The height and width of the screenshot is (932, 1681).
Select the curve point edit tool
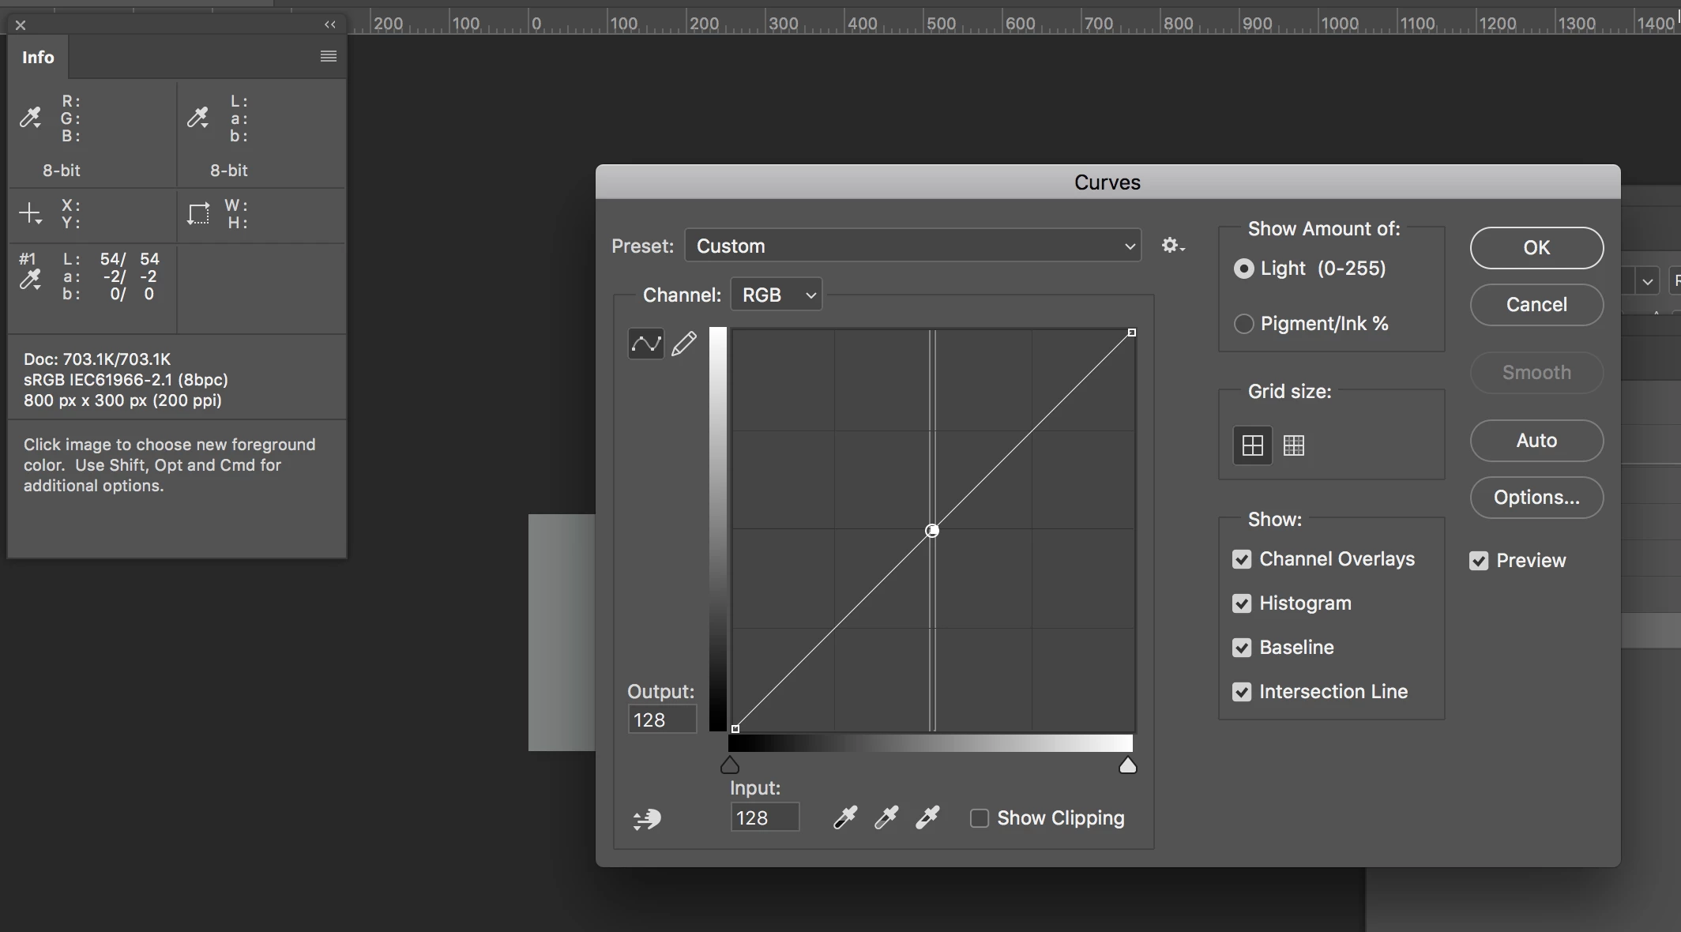pyautogui.click(x=645, y=344)
